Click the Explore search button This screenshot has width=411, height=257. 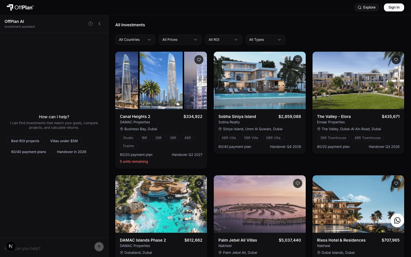367,7
